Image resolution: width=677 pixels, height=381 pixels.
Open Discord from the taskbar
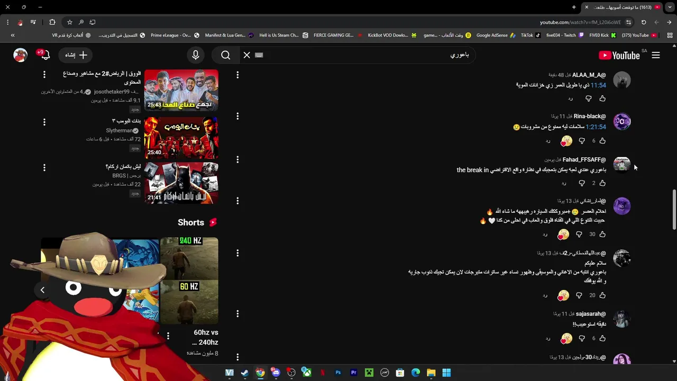click(276, 373)
